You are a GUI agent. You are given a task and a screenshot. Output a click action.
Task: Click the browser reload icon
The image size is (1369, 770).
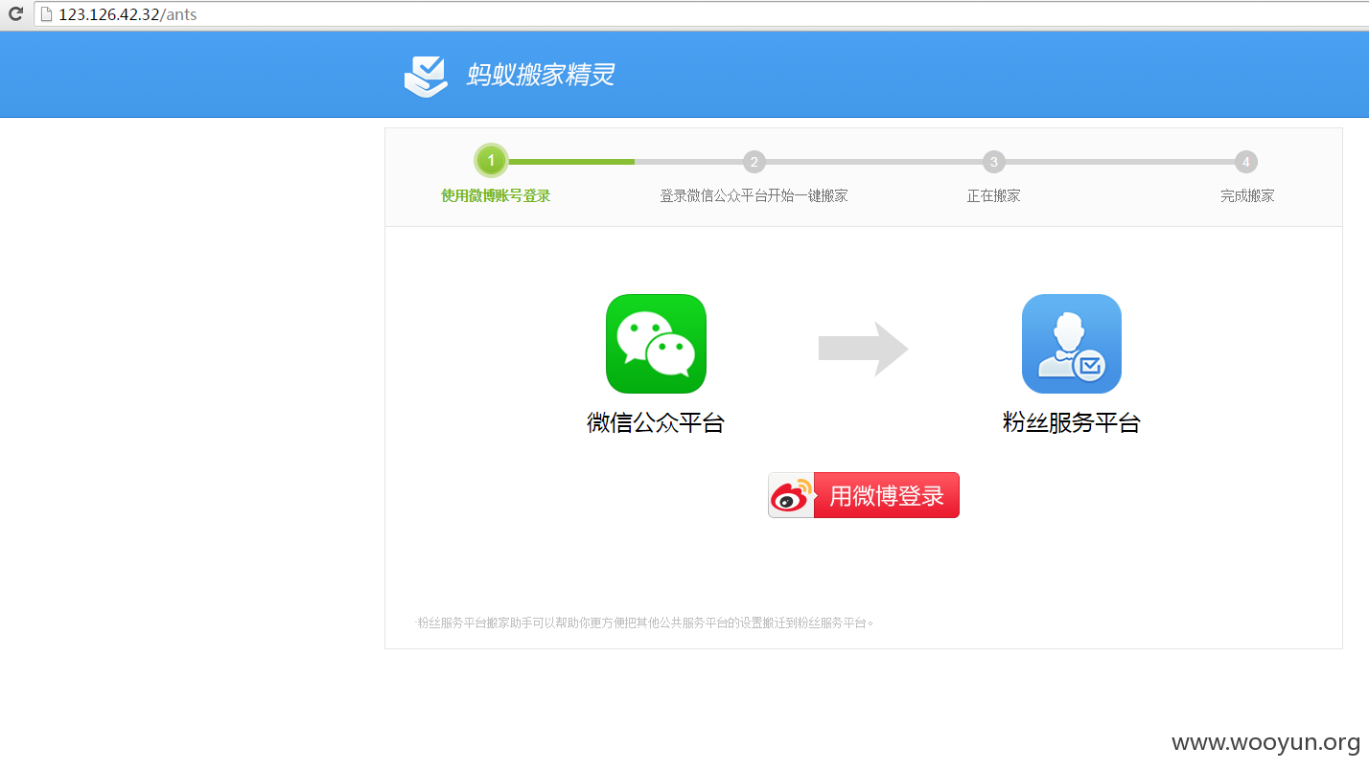(15, 14)
